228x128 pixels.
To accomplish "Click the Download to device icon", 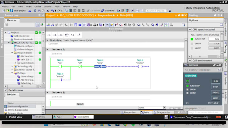I will (70, 11).
